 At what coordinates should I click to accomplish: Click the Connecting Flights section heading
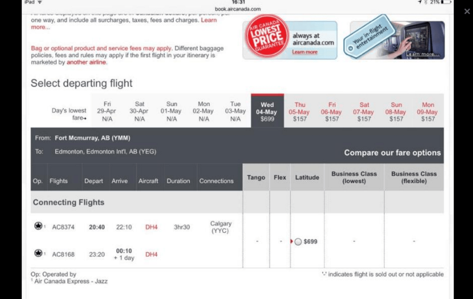[69, 202]
